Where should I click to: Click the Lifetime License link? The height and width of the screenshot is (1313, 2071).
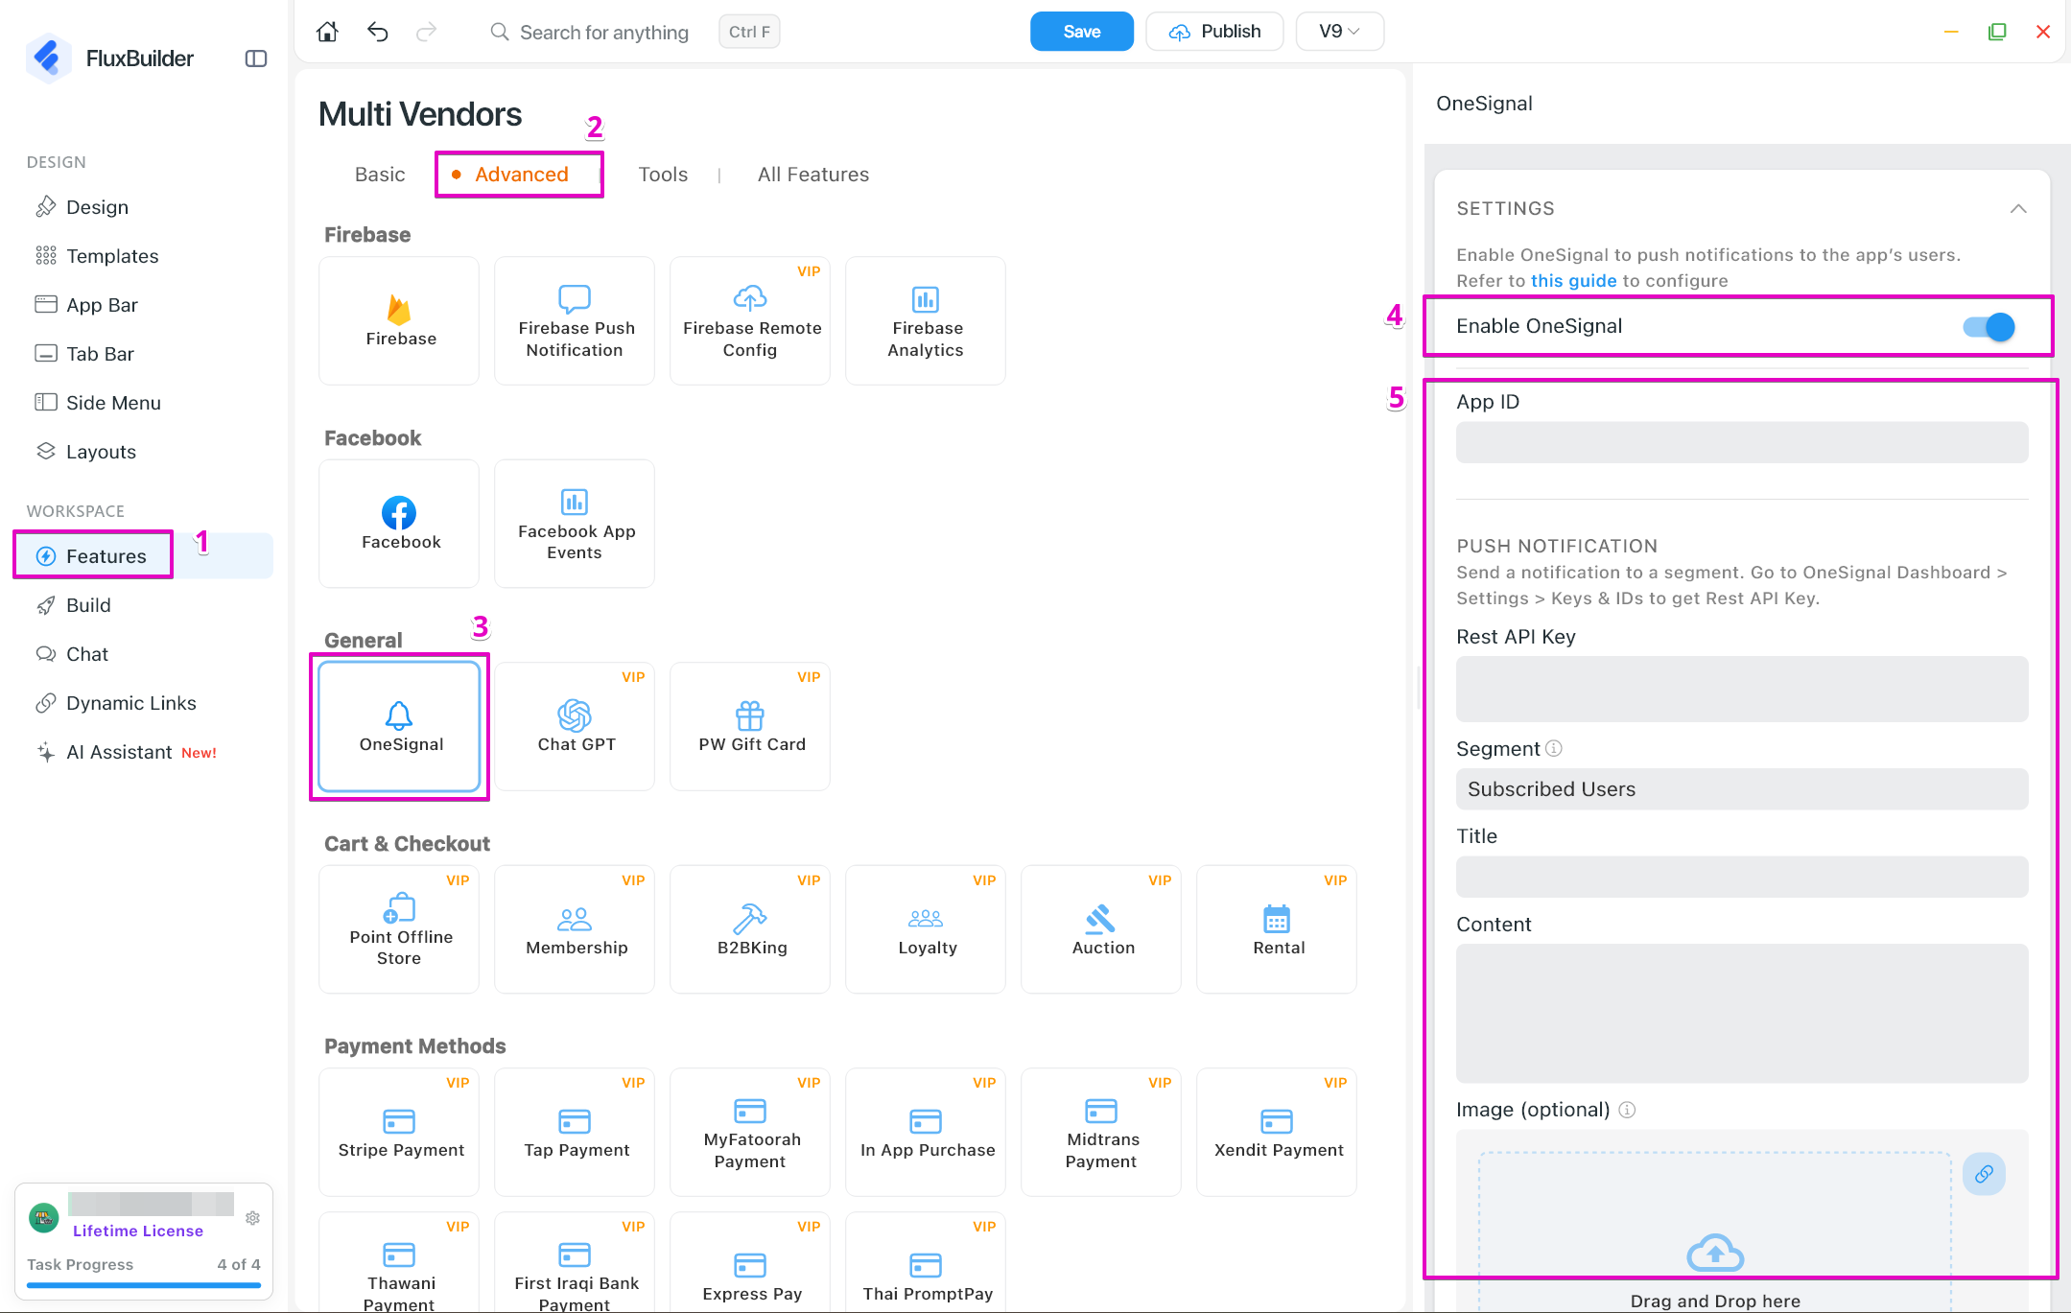coord(138,1231)
